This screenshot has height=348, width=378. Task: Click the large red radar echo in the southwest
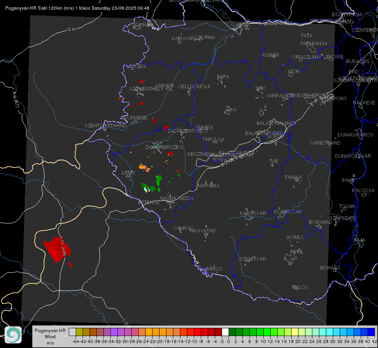click(x=58, y=250)
